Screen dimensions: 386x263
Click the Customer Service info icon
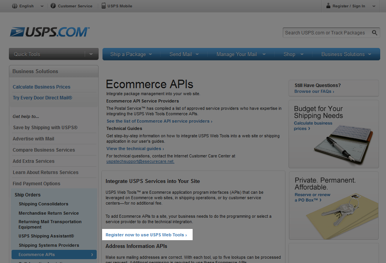(53, 6)
